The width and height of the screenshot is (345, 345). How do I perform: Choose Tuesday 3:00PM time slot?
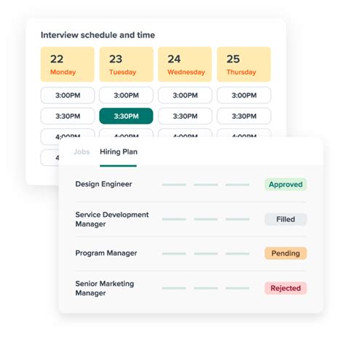126,95
